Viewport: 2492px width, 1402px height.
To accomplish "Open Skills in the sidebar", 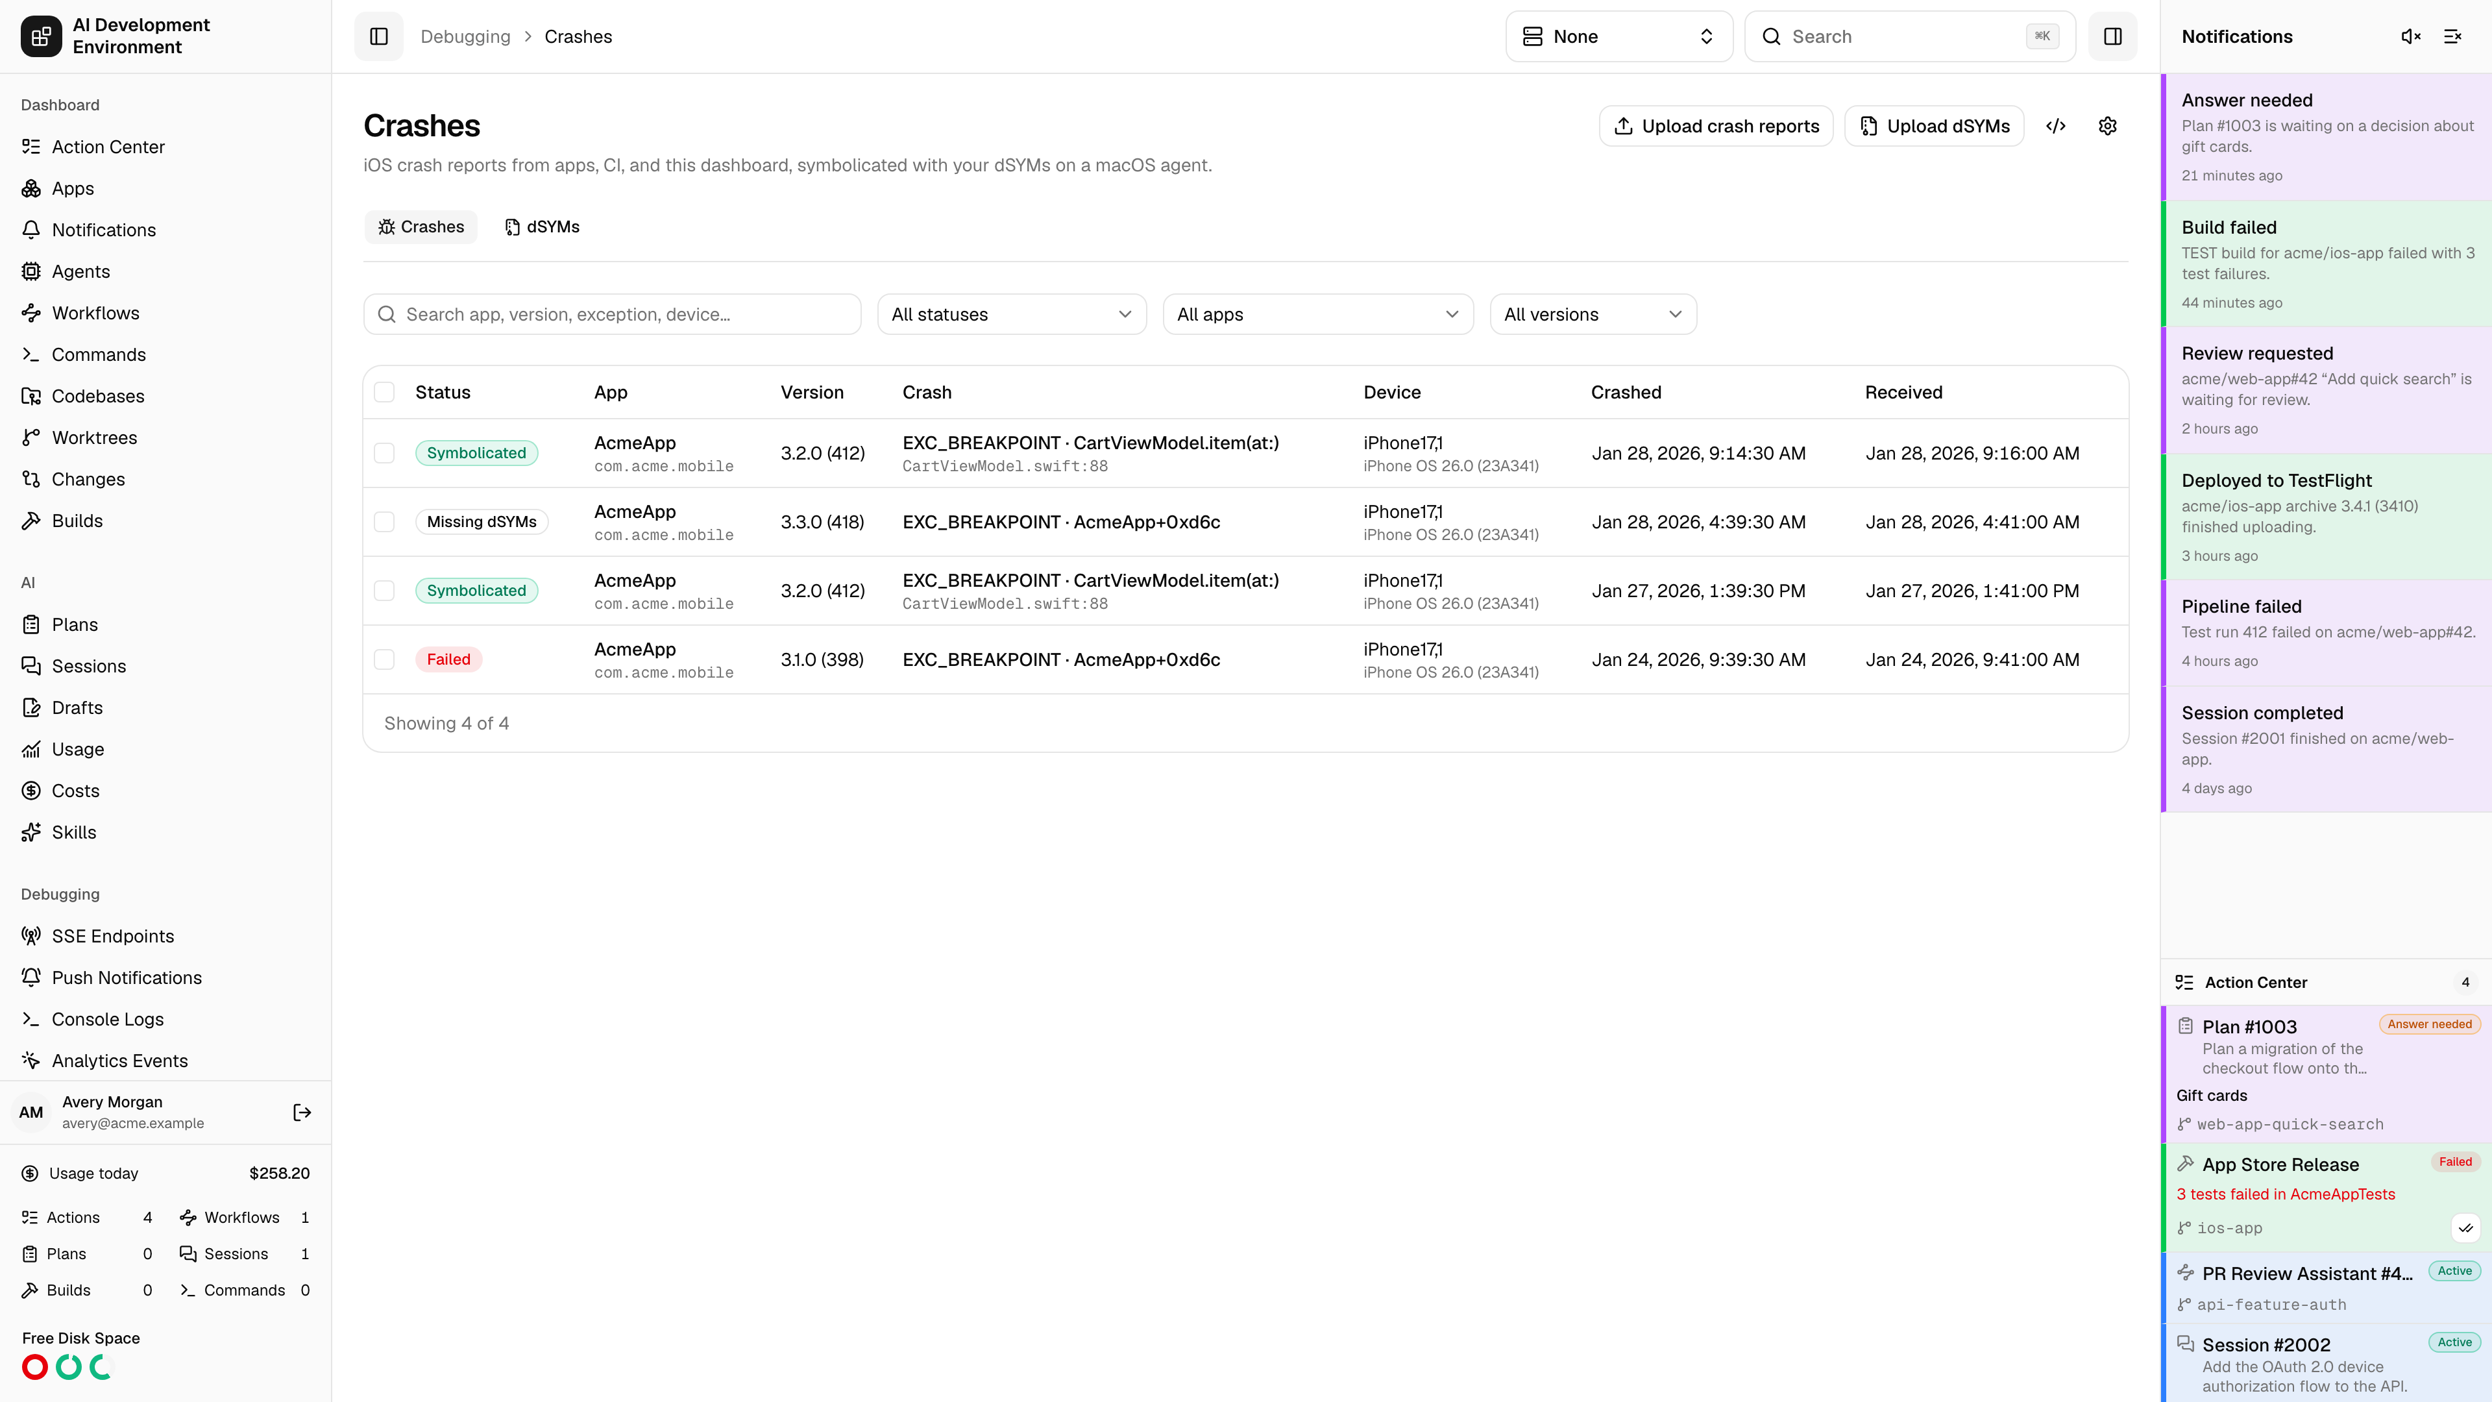I will tap(165, 832).
